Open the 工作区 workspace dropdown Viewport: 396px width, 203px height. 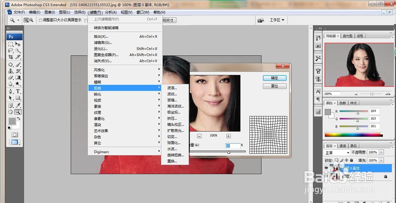tap(277, 20)
